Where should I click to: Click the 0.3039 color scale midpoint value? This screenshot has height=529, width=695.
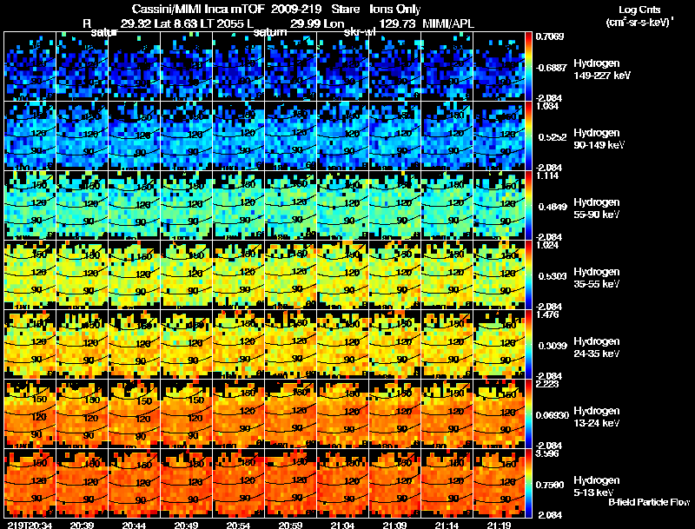pyautogui.click(x=553, y=346)
